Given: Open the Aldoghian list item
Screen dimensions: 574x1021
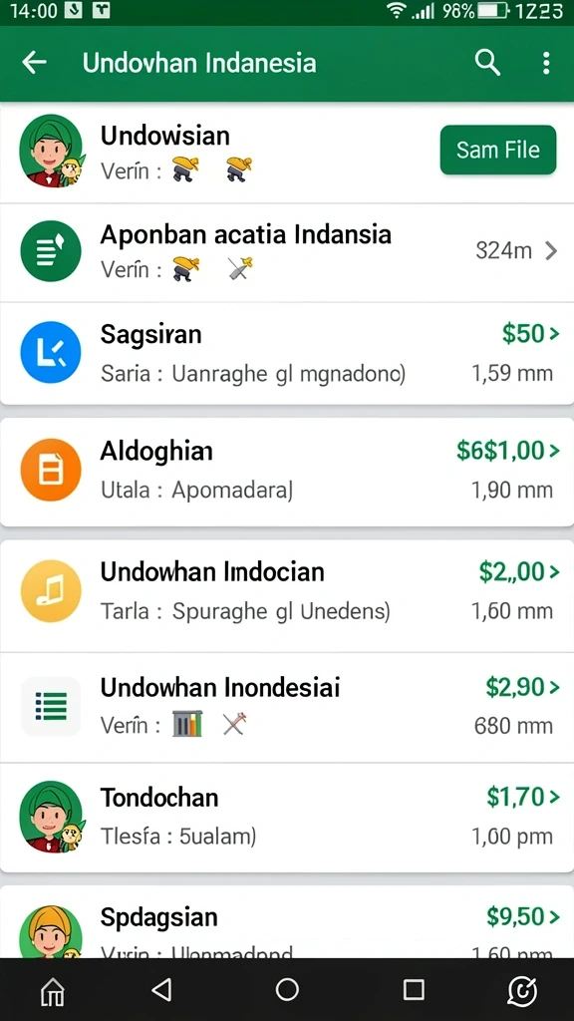Looking at the screenshot, I should pyautogui.click(x=287, y=472).
